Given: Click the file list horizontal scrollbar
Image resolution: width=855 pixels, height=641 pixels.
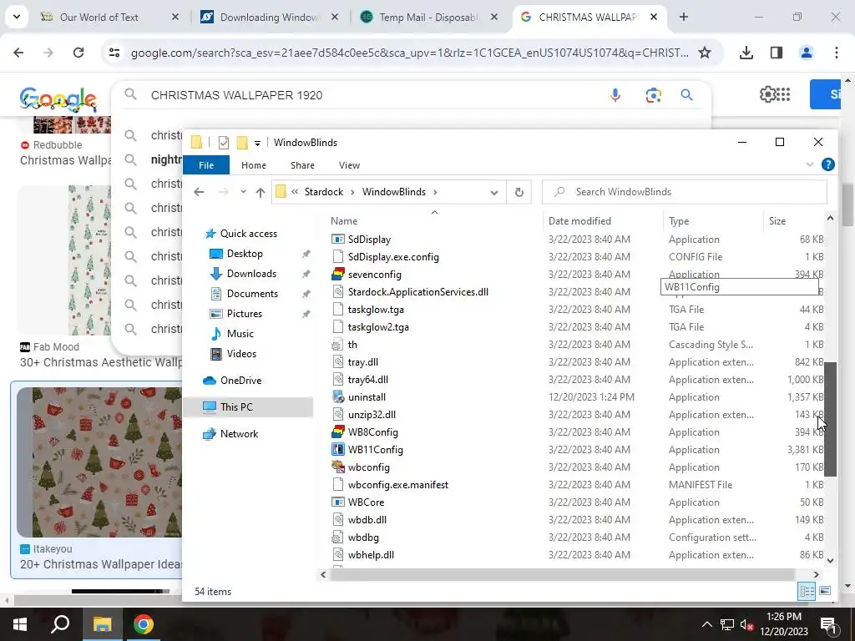Looking at the screenshot, I should 562,574.
